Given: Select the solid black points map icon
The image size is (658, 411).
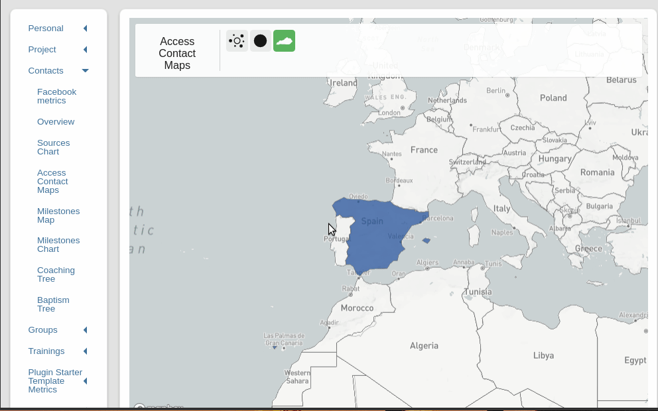Looking at the screenshot, I should tap(261, 40).
